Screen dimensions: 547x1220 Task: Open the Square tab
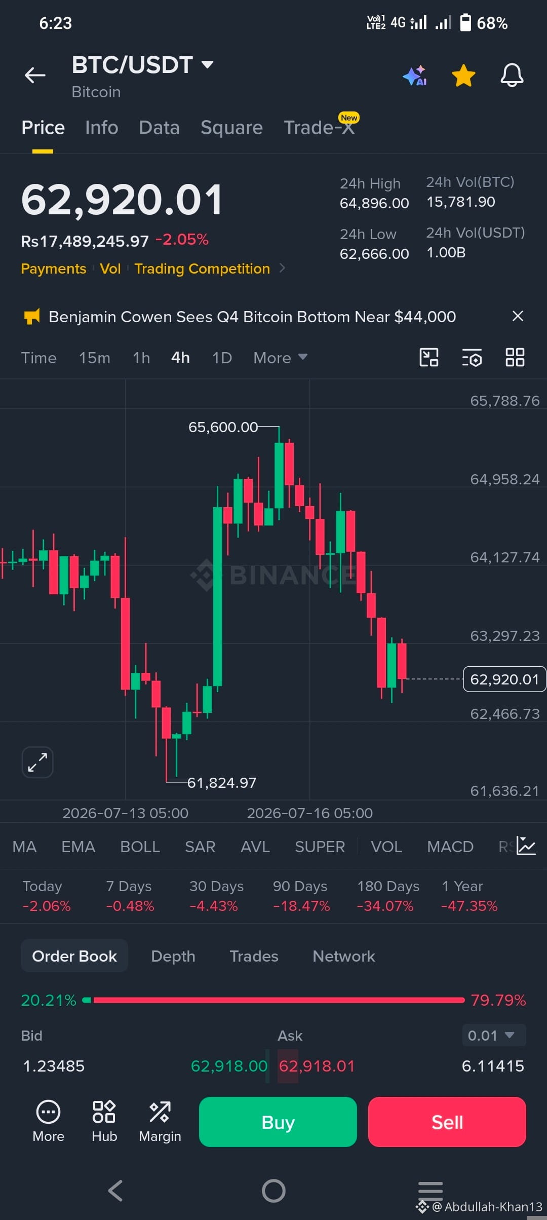tap(231, 128)
